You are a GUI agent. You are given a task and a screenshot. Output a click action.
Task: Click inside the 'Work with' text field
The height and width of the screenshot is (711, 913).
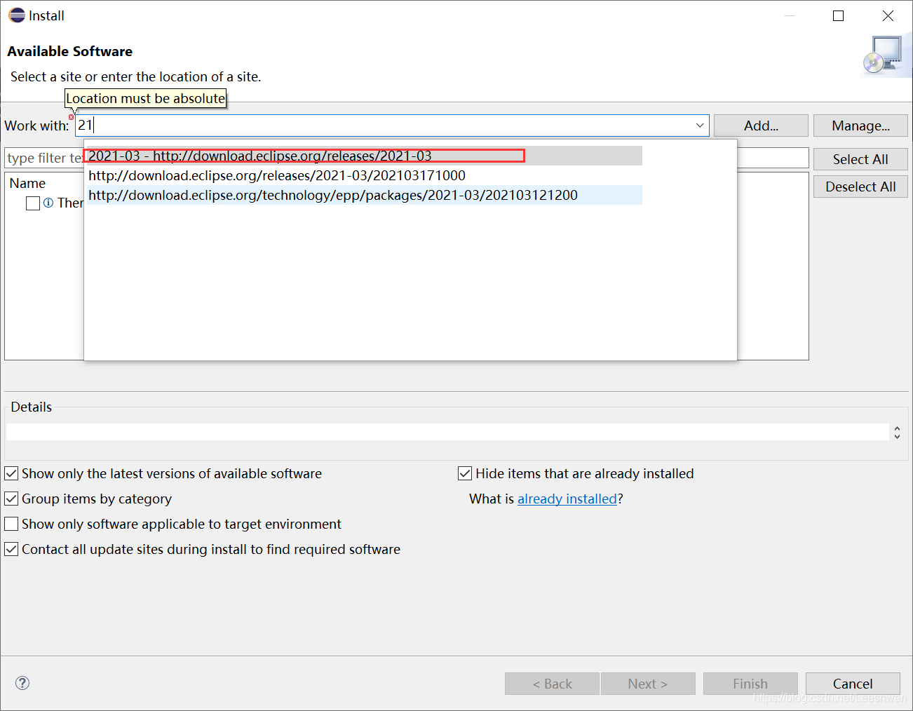coord(386,126)
